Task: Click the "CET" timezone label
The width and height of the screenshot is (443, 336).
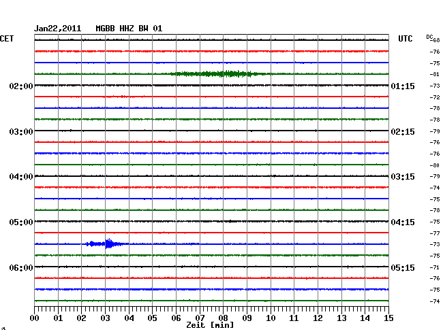Action: [7, 39]
